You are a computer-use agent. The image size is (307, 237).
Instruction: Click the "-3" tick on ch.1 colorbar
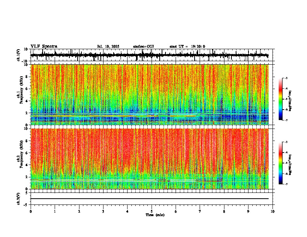(286, 78)
